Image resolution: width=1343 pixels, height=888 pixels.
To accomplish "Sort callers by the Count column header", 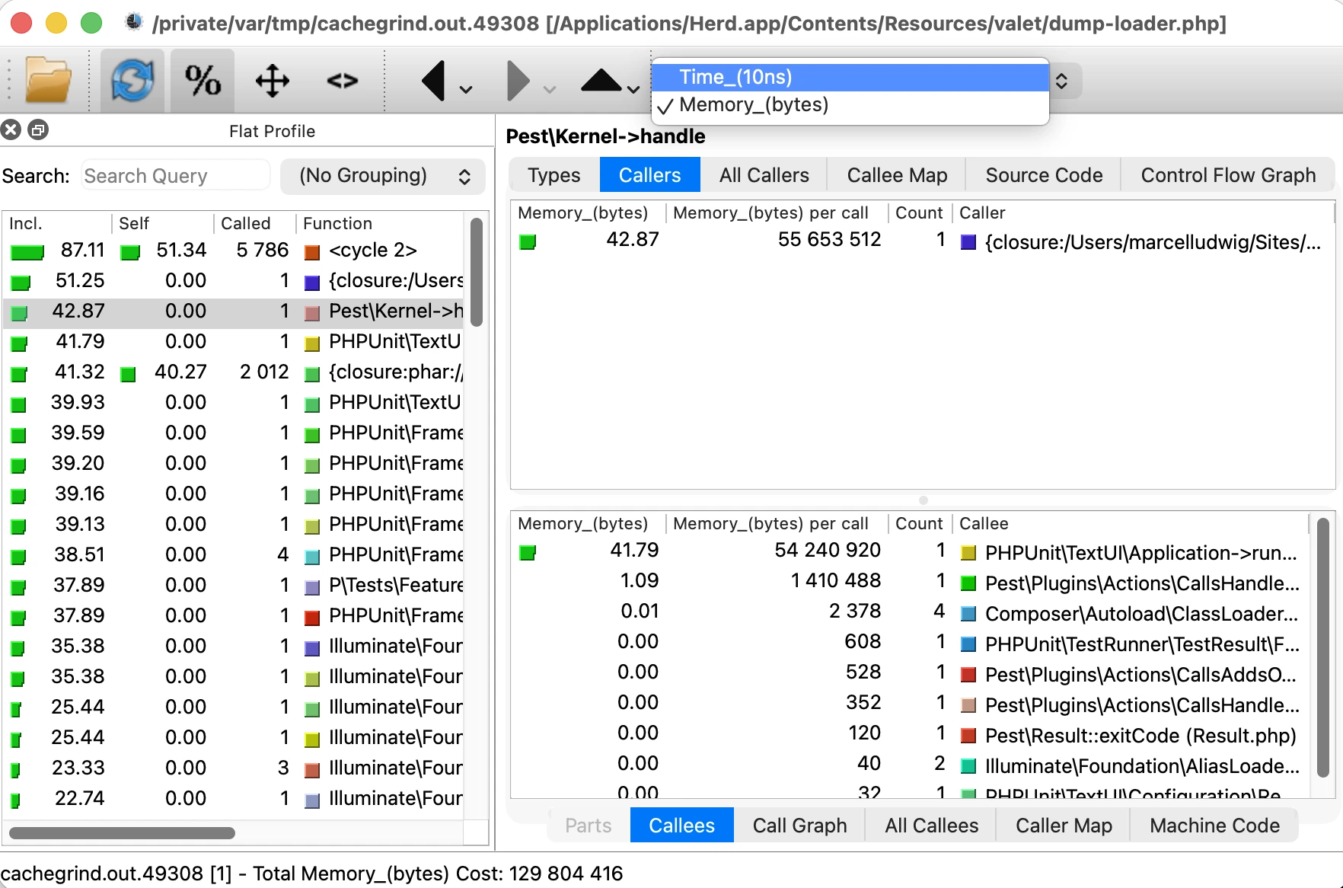I will click(x=919, y=213).
